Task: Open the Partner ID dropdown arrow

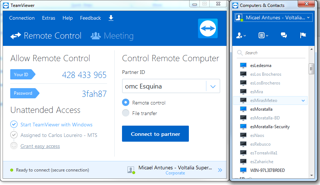Action: (x=213, y=87)
